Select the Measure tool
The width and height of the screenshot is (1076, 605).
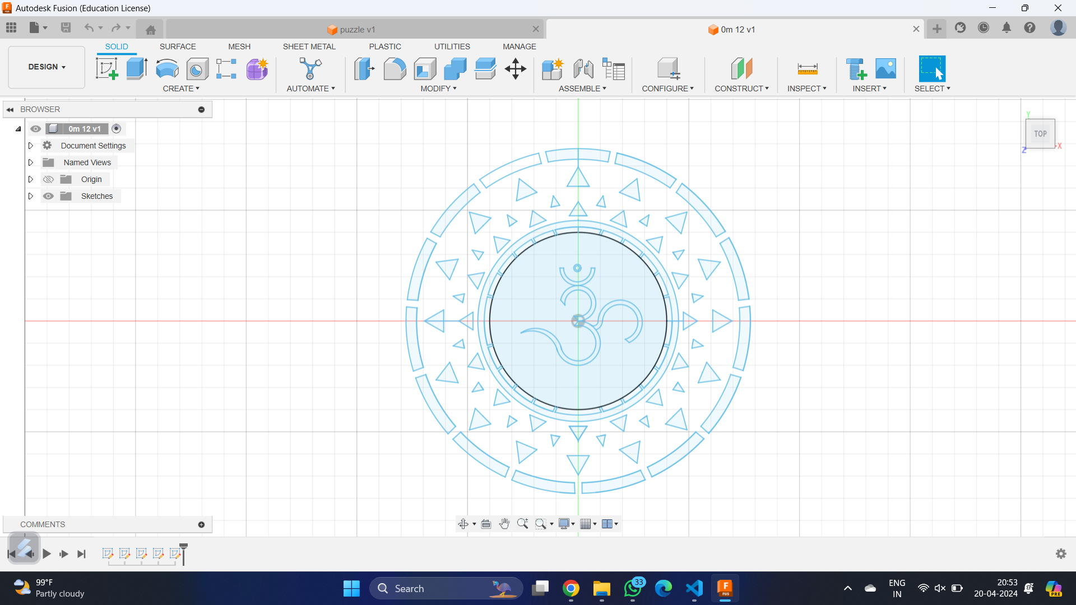pyautogui.click(x=807, y=69)
